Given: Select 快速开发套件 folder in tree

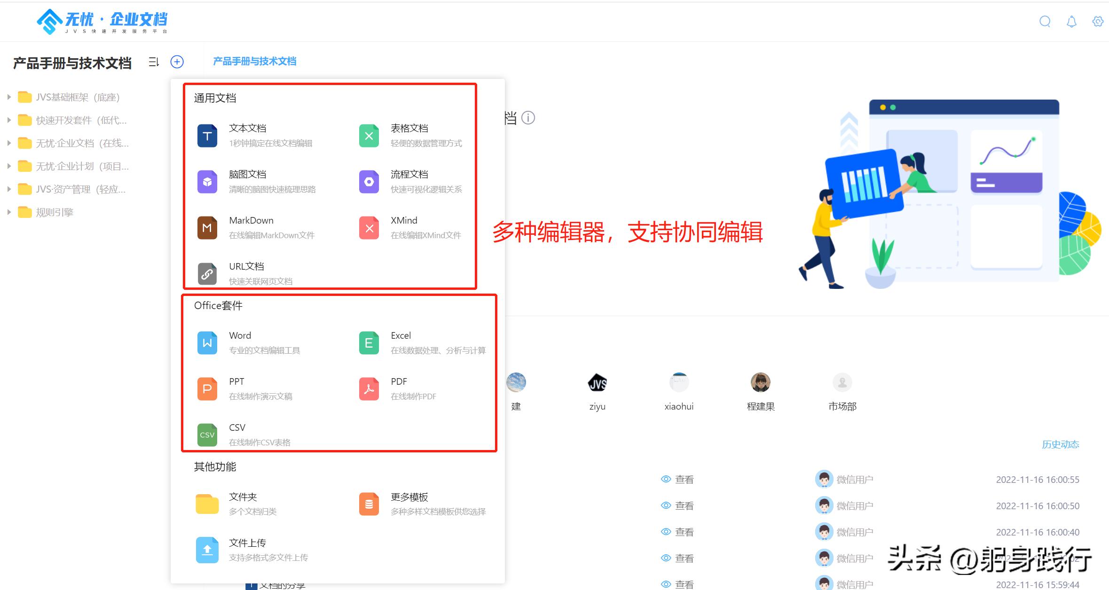Looking at the screenshot, I should [72, 120].
